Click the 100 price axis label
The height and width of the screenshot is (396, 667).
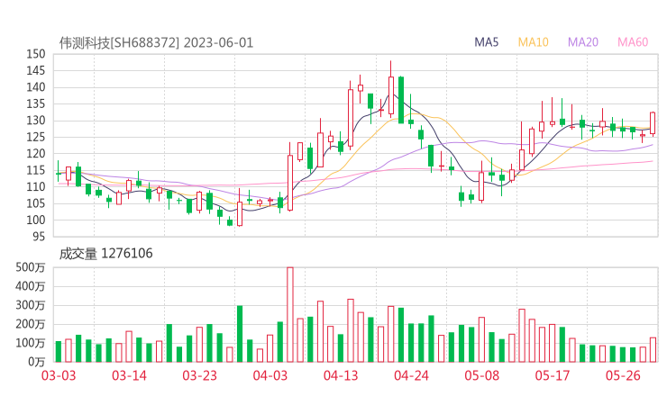coord(36,220)
